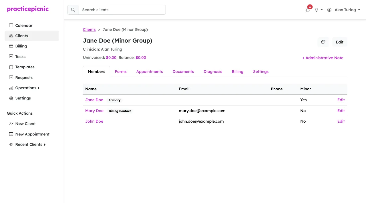Click the Quick Actions heading
Viewport: 366px width, 203px height.
[x=20, y=113]
